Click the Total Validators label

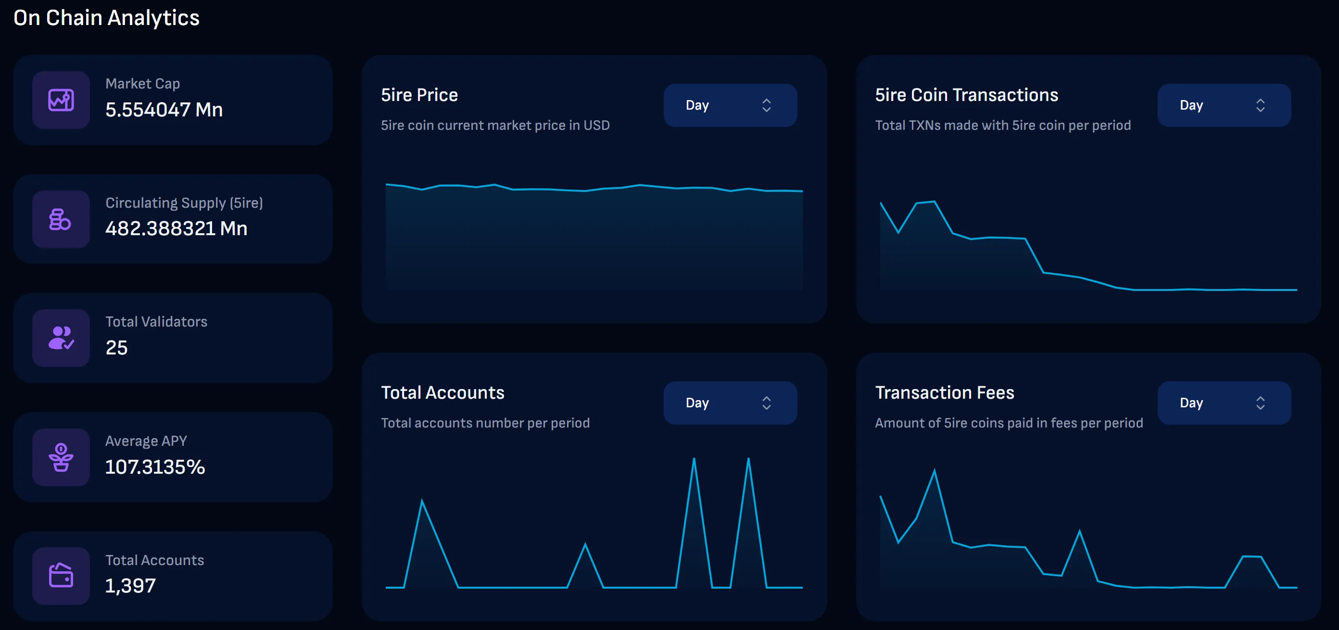point(156,322)
